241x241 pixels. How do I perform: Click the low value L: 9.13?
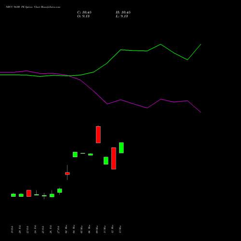[x=122, y=16]
